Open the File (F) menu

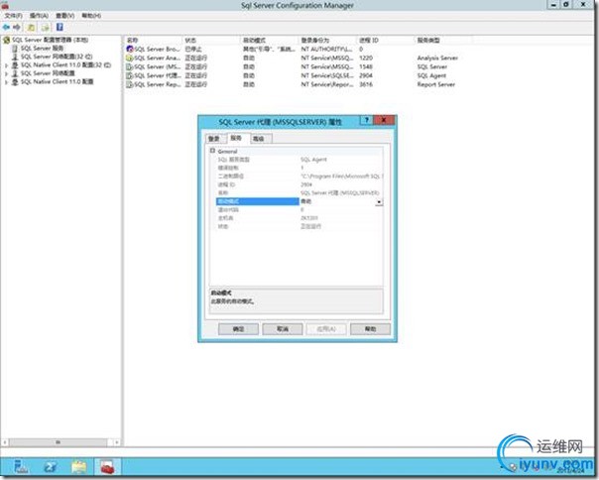pyautogui.click(x=13, y=16)
